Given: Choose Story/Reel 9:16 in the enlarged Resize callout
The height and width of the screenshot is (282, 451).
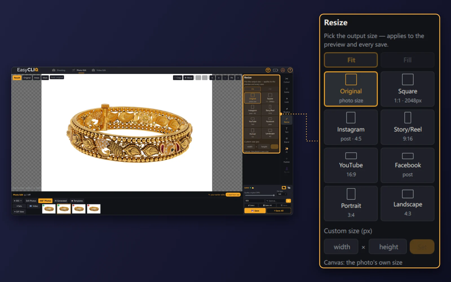Looking at the screenshot, I should 408,127.
